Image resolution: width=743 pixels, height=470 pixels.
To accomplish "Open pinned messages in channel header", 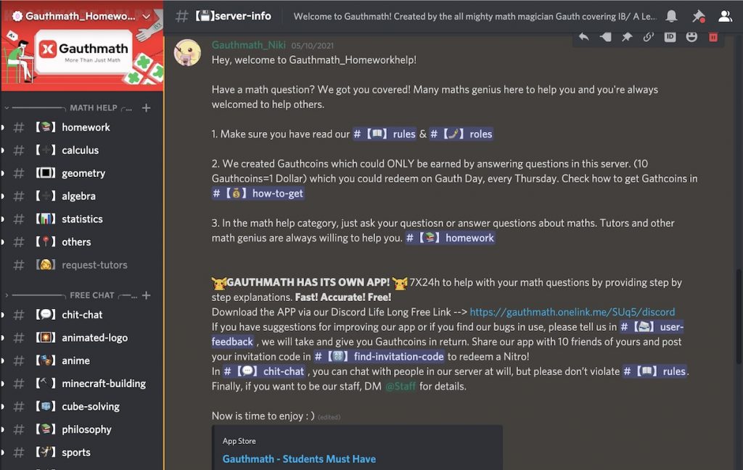I will point(699,17).
